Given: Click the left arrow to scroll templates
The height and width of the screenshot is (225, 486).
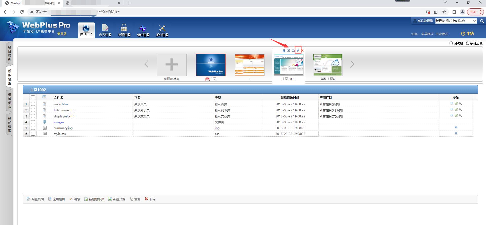Looking at the screenshot, I should (146, 64).
